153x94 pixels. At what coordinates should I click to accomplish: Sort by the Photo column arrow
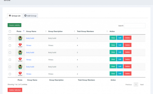[24, 31]
